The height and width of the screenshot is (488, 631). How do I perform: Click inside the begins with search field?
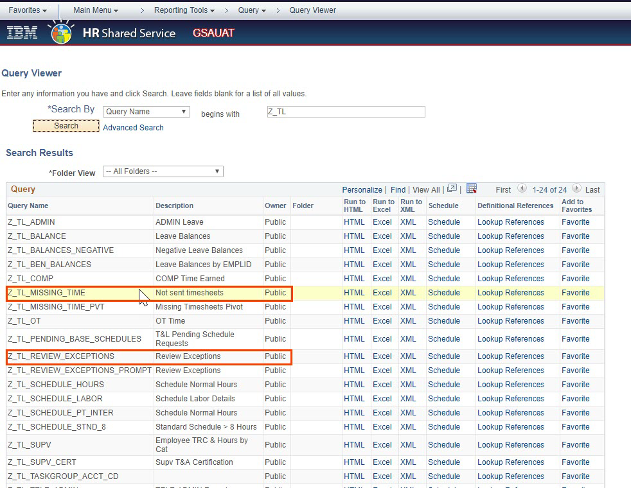point(346,111)
